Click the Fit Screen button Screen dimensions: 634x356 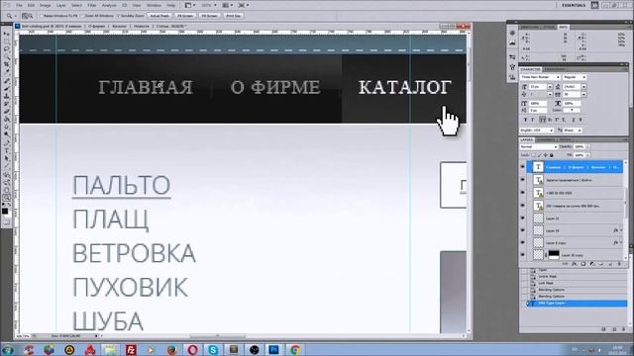[185, 16]
